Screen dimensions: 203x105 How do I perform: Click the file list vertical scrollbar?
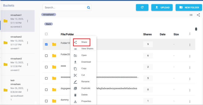(x=196, y=29)
